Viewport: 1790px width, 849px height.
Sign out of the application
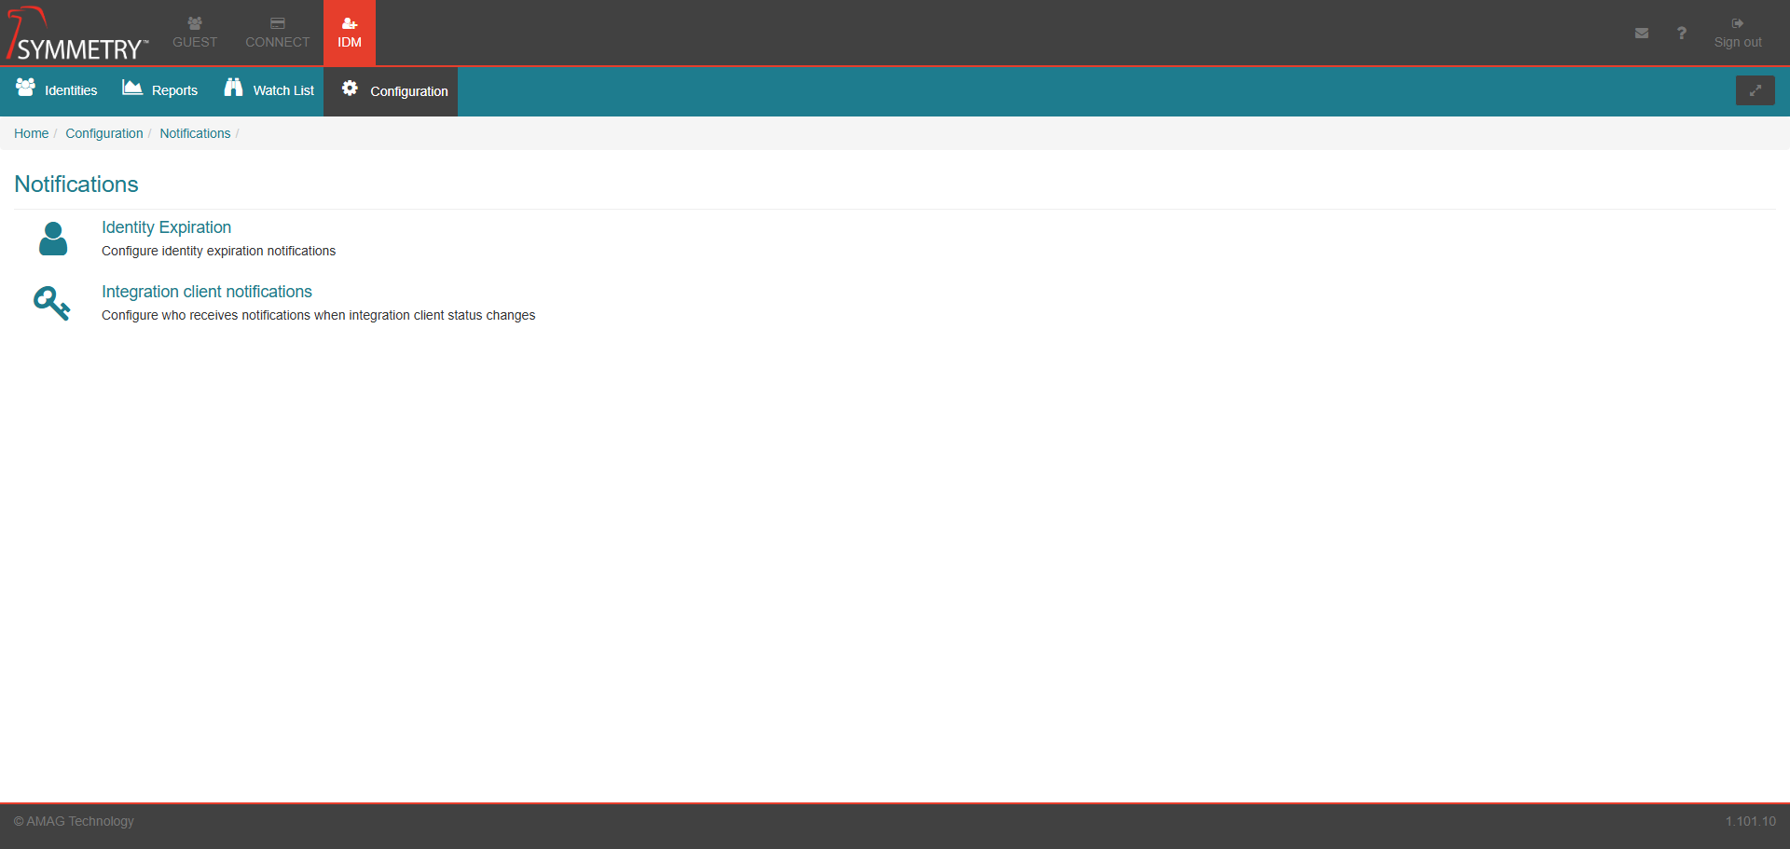tap(1738, 34)
